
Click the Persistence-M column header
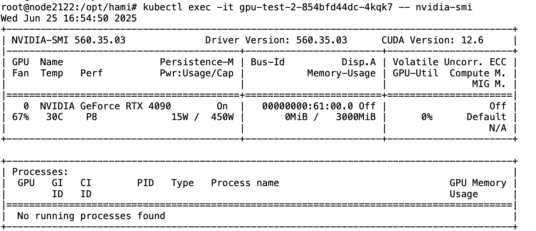[x=197, y=62]
